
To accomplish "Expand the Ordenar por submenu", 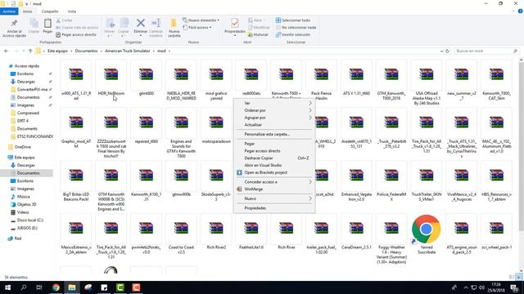I will click(274, 110).
